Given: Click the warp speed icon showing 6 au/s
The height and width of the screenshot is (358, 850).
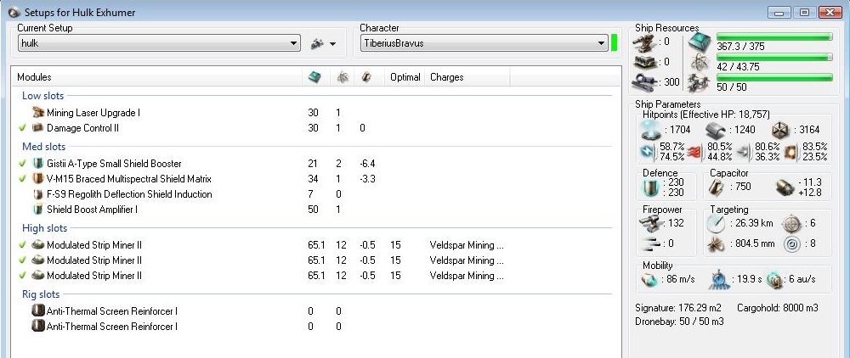Looking at the screenshot, I should [773, 279].
